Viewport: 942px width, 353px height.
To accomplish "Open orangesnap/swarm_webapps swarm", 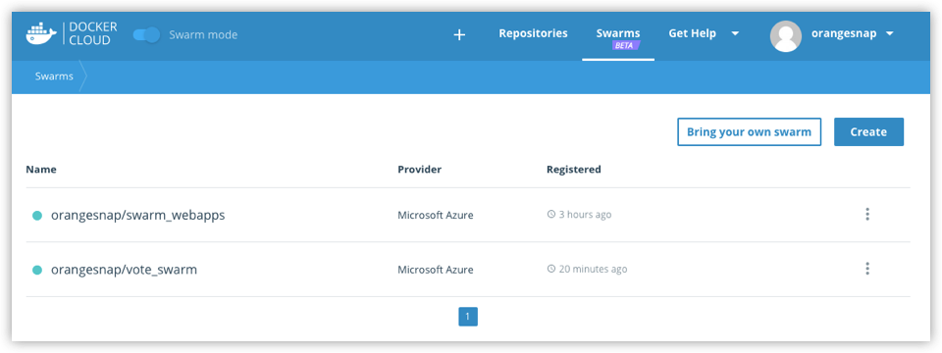I will pyautogui.click(x=138, y=215).
